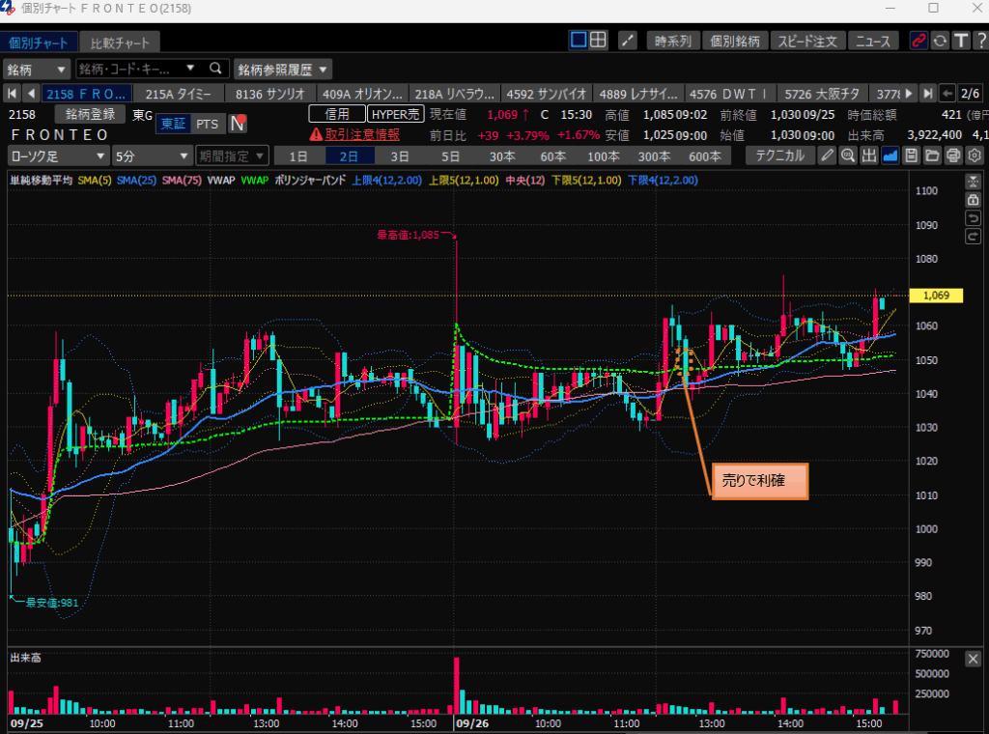Click the テクニカル button
The image size is (989, 734).
point(779,156)
